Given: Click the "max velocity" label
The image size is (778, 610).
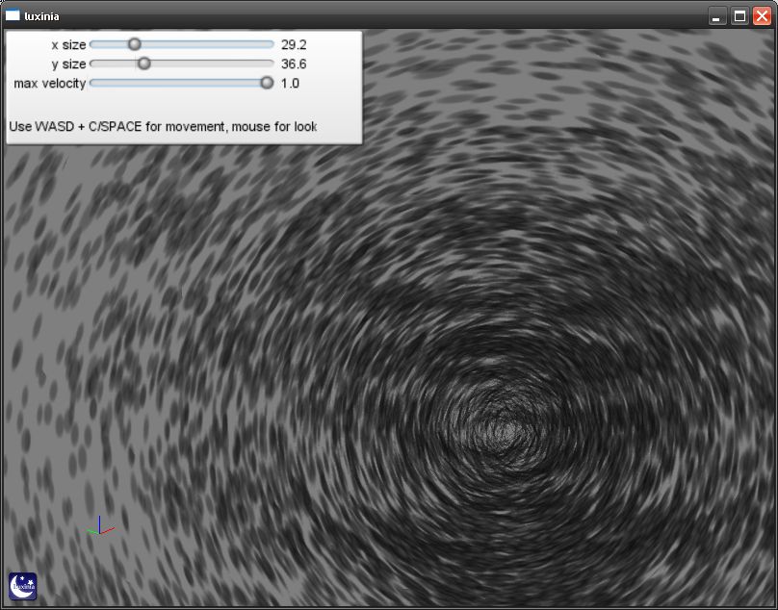Looking at the screenshot, I should tap(49, 84).
